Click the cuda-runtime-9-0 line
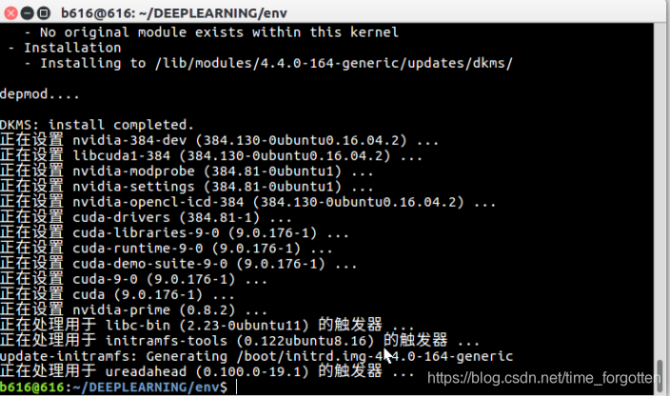The width and height of the screenshot is (670, 396). point(167,248)
